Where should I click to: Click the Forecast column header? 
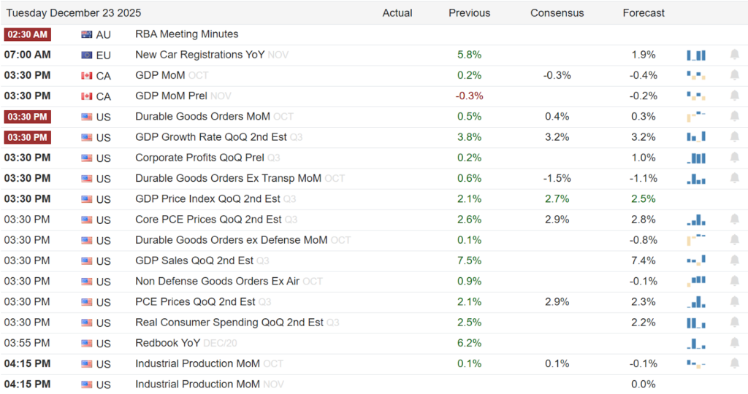pos(644,13)
